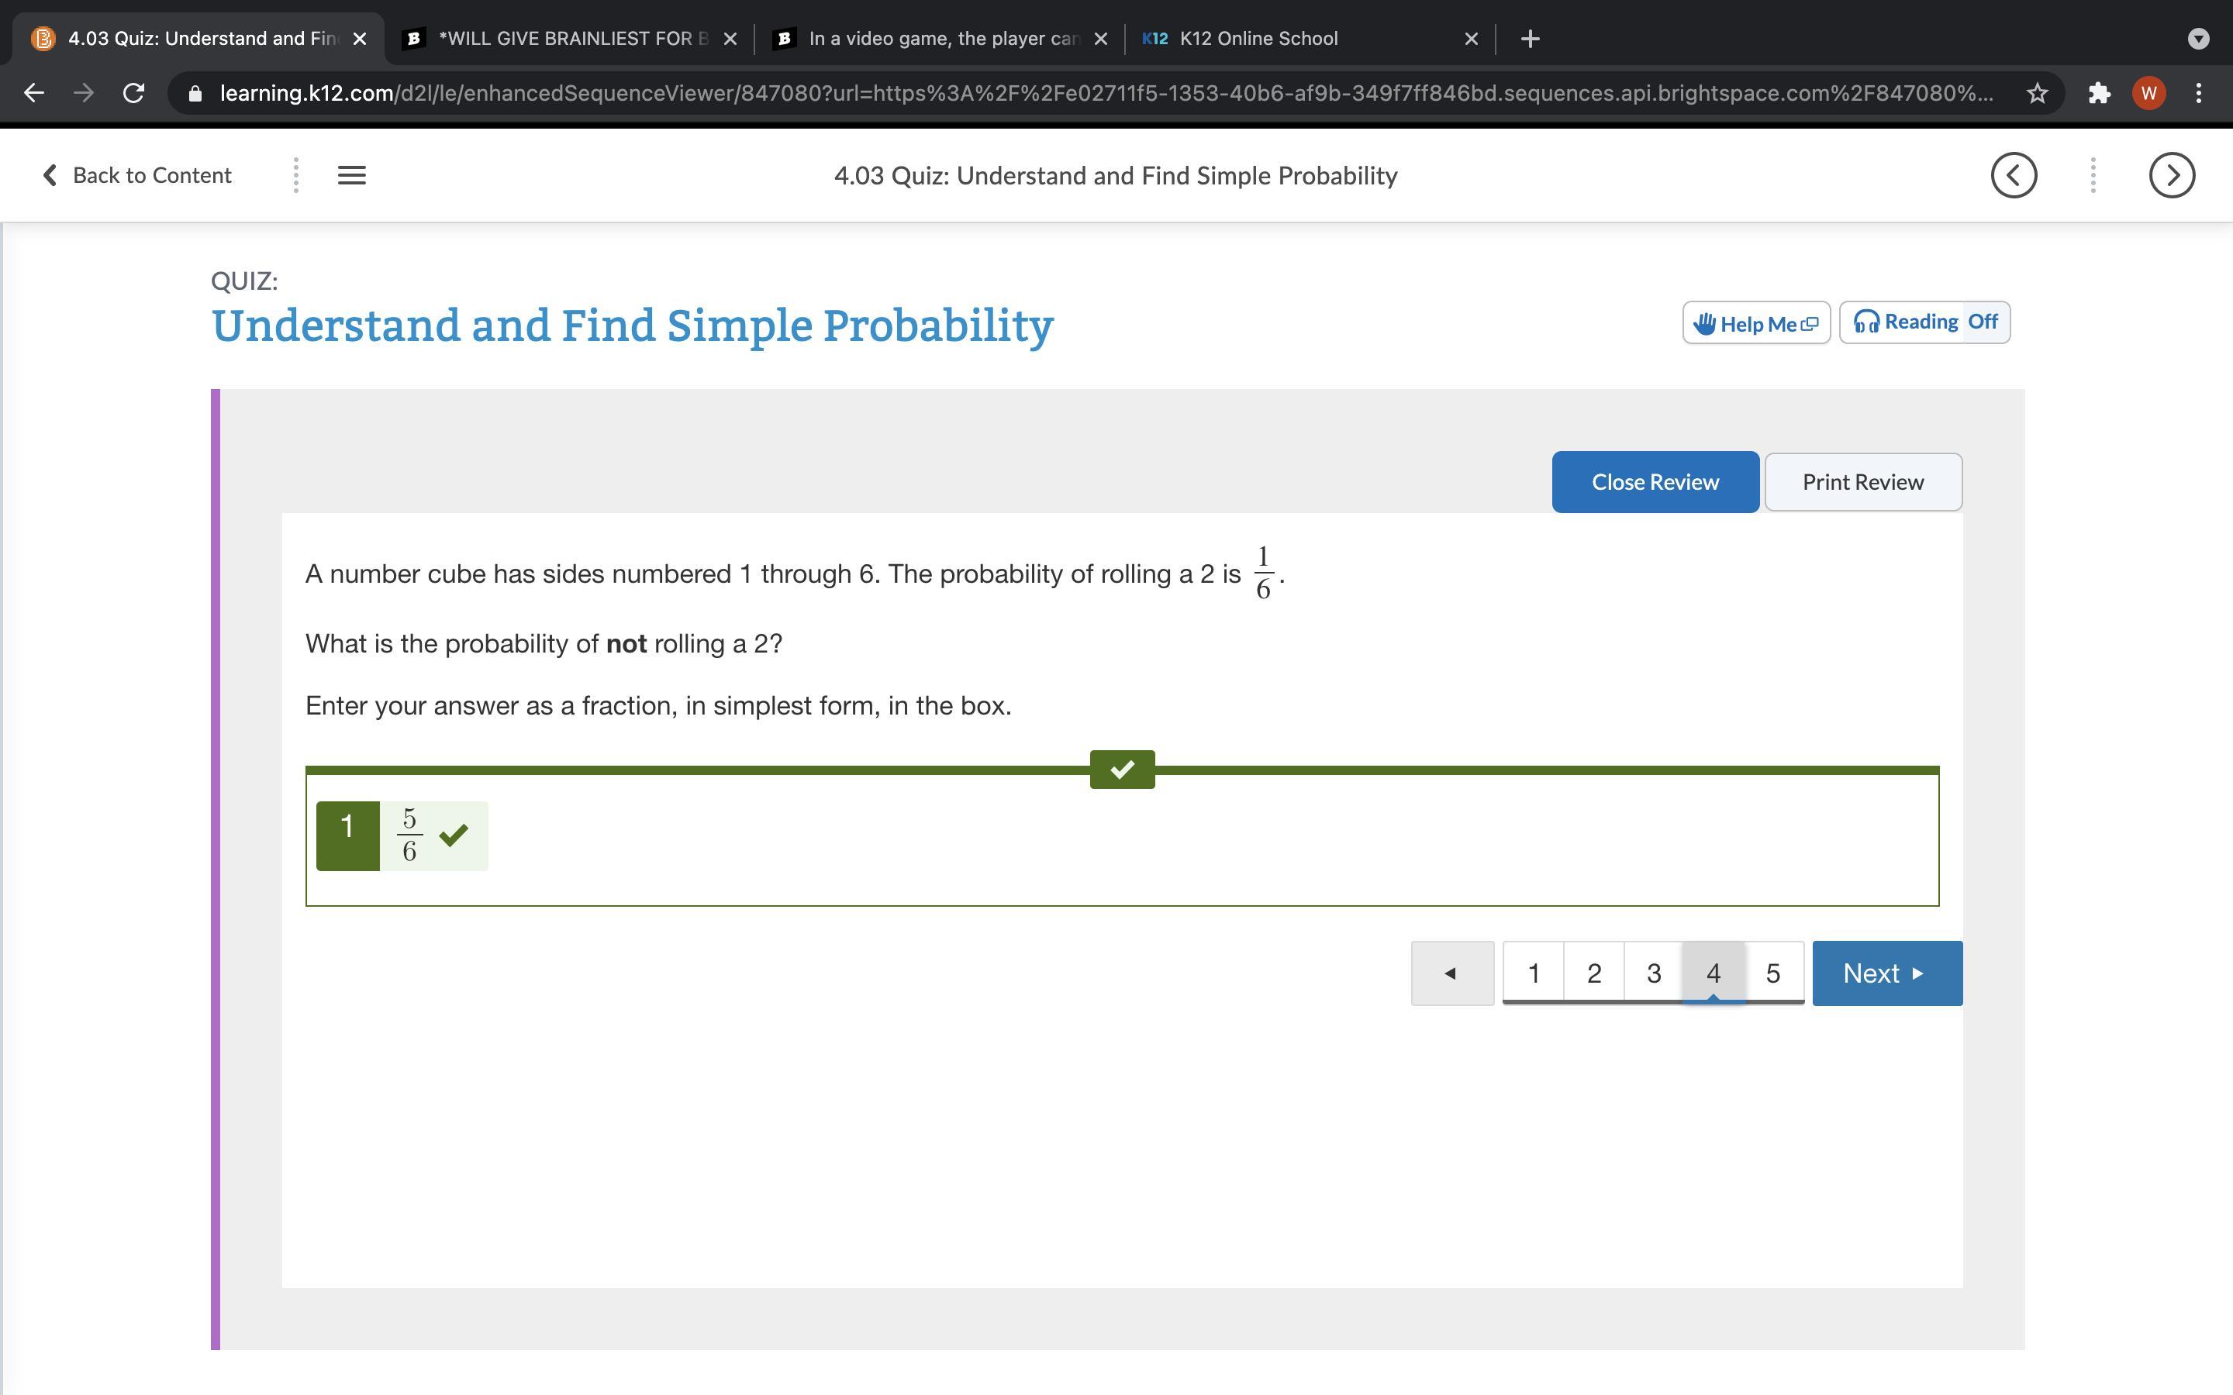Go to previous activity with circled left arrow

(2014, 175)
